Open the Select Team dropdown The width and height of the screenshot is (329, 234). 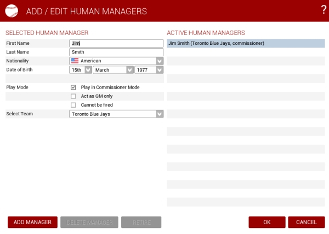(160, 114)
